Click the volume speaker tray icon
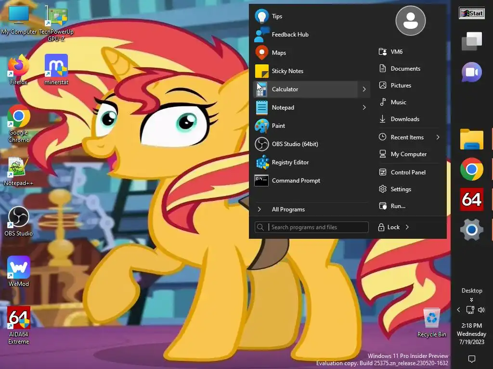Image resolution: width=493 pixels, height=369 pixels. [481, 310]
